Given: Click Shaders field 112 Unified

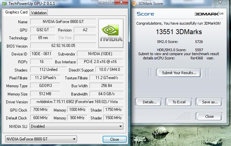Looking at the screenshot, I should click(x=48, y=70).
